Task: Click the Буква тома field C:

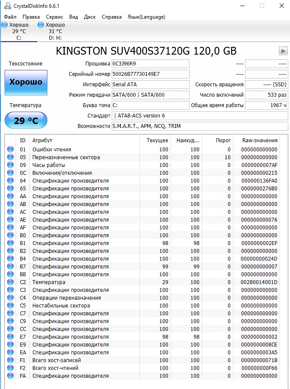Action: (150, 105)
